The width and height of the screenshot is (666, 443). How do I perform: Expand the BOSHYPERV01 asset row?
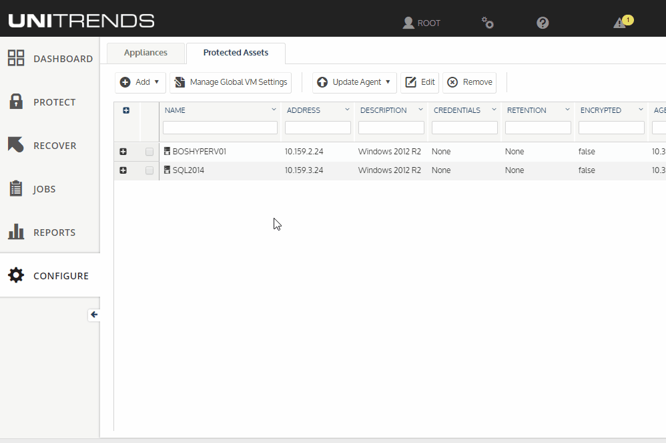pos(123,152)
